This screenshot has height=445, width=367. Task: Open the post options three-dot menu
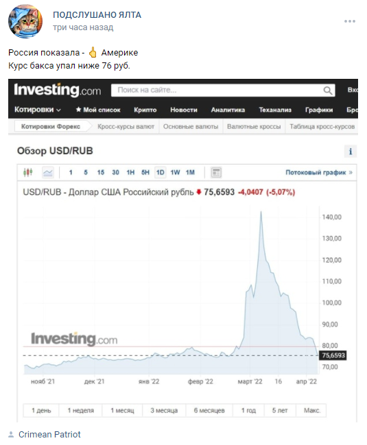[349, 21]
